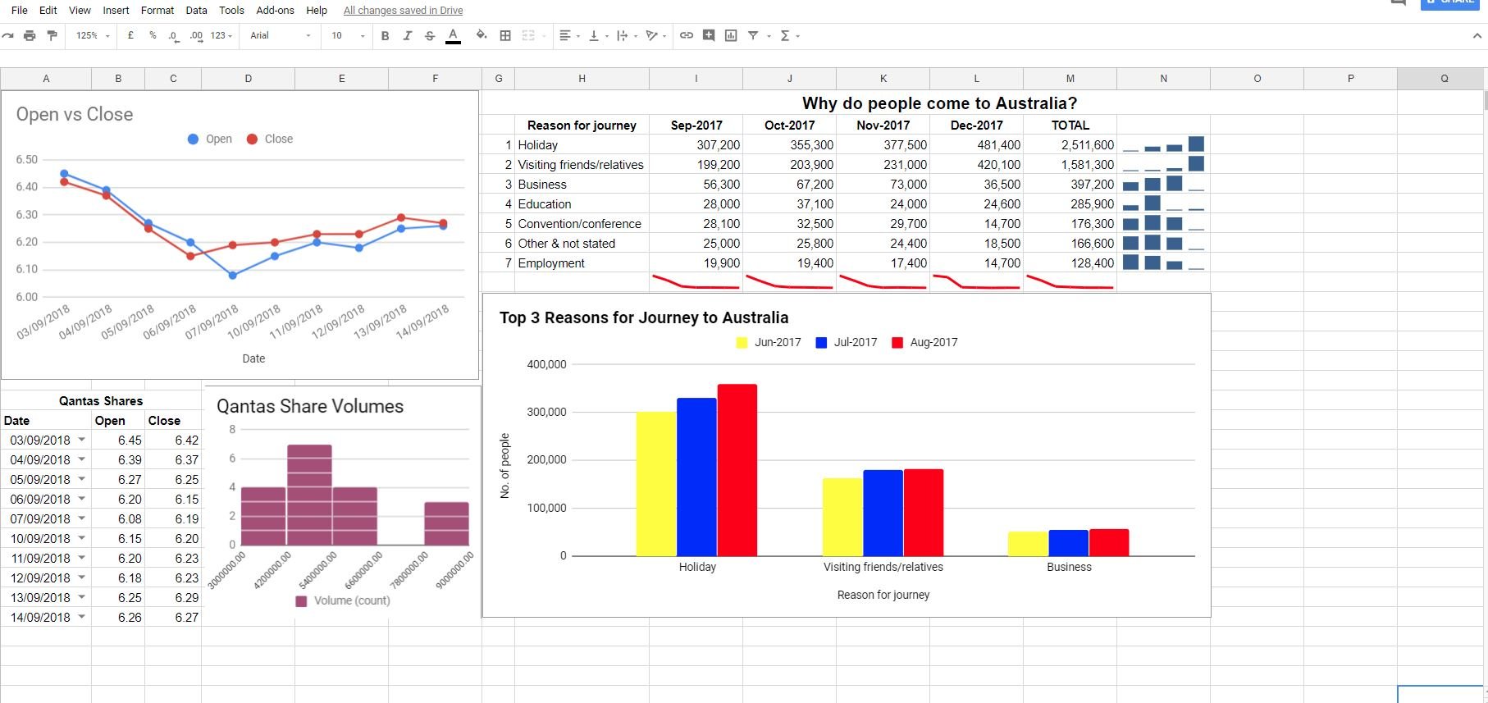Image resolution: width=1488 pixels, height=703 pixels.
Task: Click the Insert comment icon
Action: point(709,35)
